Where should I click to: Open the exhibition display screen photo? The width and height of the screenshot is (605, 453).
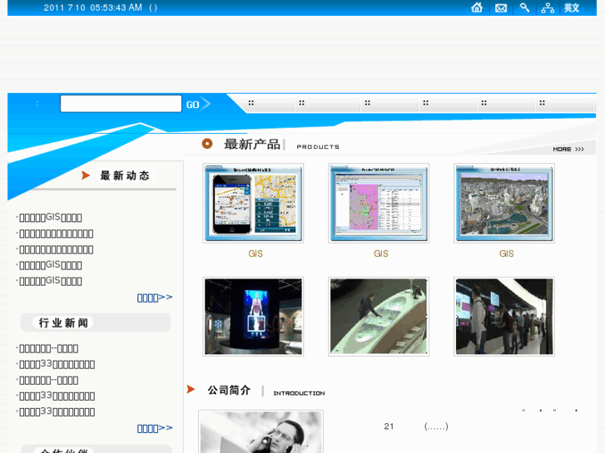(253, 317)
